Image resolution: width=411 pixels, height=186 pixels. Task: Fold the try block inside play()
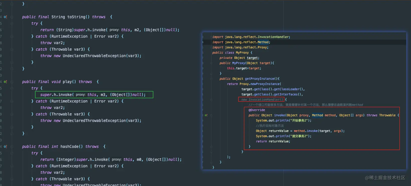pyautogui.click(x=12, y=88)
